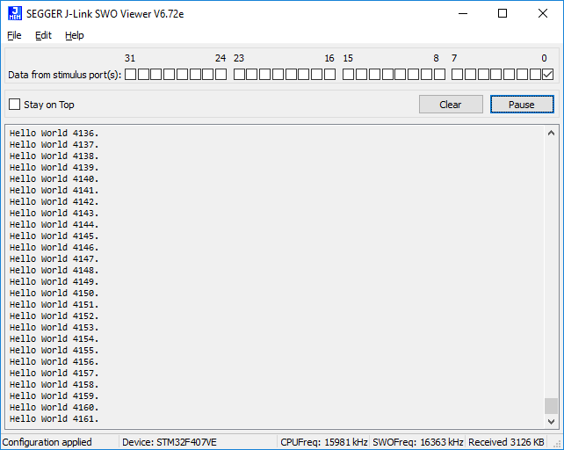Disable stimulus port 0 checkbox

click(x=547, y=75)
